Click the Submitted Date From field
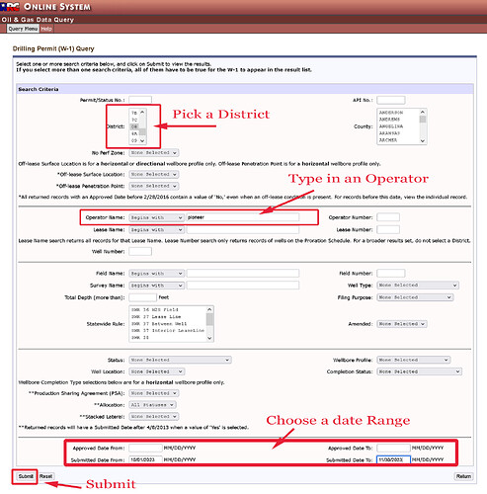The width and height of the screenshot is (487, 494). pos(145,459)
